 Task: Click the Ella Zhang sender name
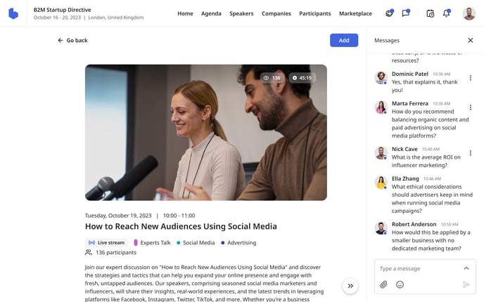pos(405,178)
